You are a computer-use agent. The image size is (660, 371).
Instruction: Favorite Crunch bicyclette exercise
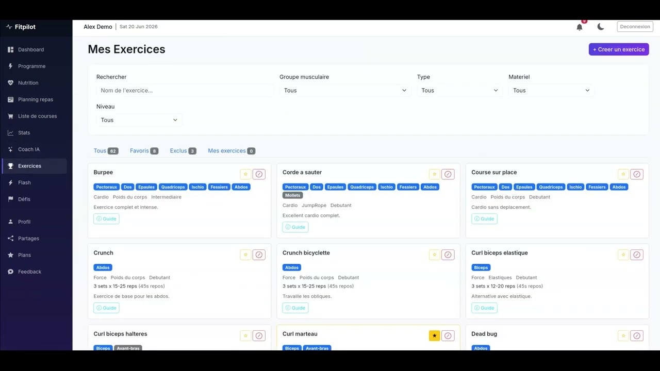point(435,255)
